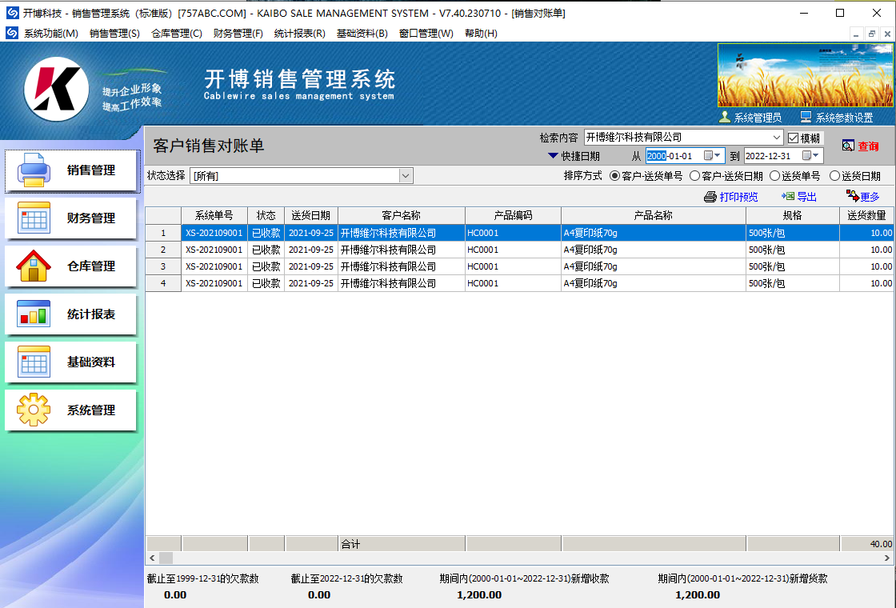Click 合计 total row label
The image size is (896, 608).
(x=350, y=544)
